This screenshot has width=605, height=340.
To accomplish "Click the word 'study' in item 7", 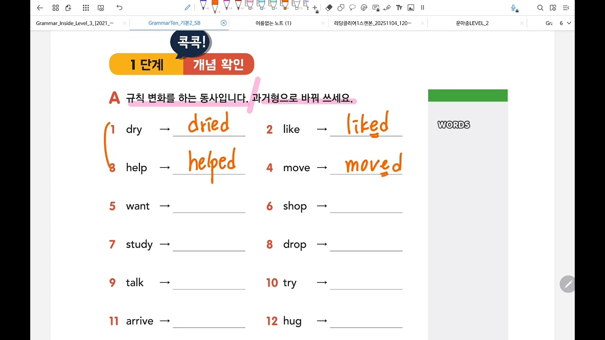I will pyautogui.click(x=139, y=245).
